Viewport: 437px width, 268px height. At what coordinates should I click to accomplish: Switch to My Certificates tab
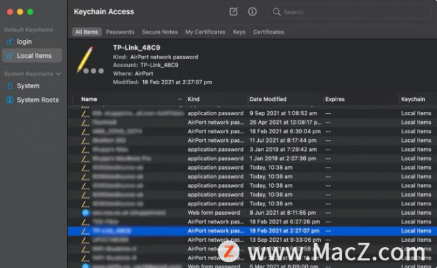tap(205, 32)
